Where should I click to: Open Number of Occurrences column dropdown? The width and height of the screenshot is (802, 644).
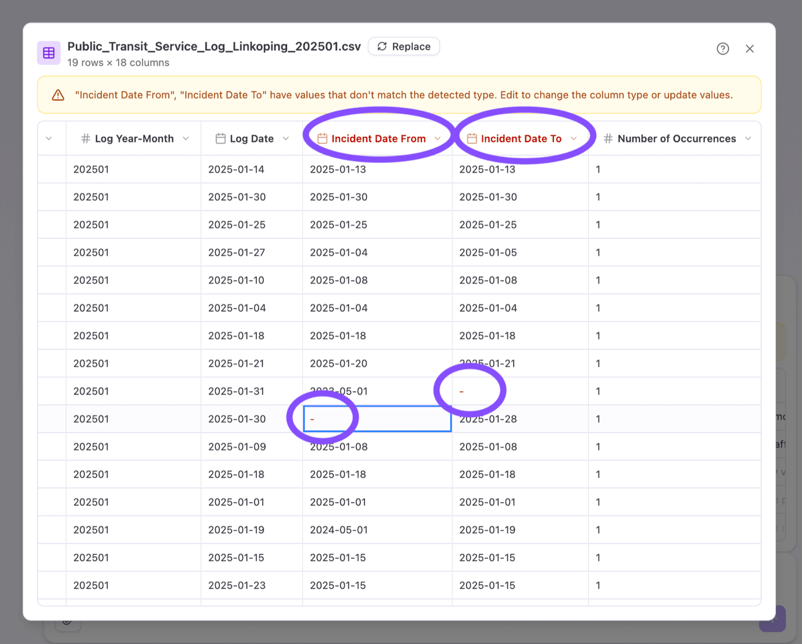click(748, 138)
